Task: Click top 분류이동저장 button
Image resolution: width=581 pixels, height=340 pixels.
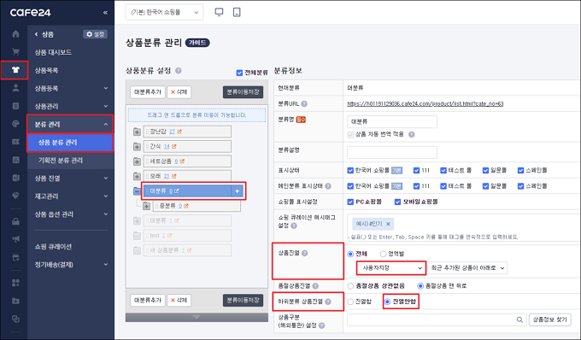Action: pos(243,92)
